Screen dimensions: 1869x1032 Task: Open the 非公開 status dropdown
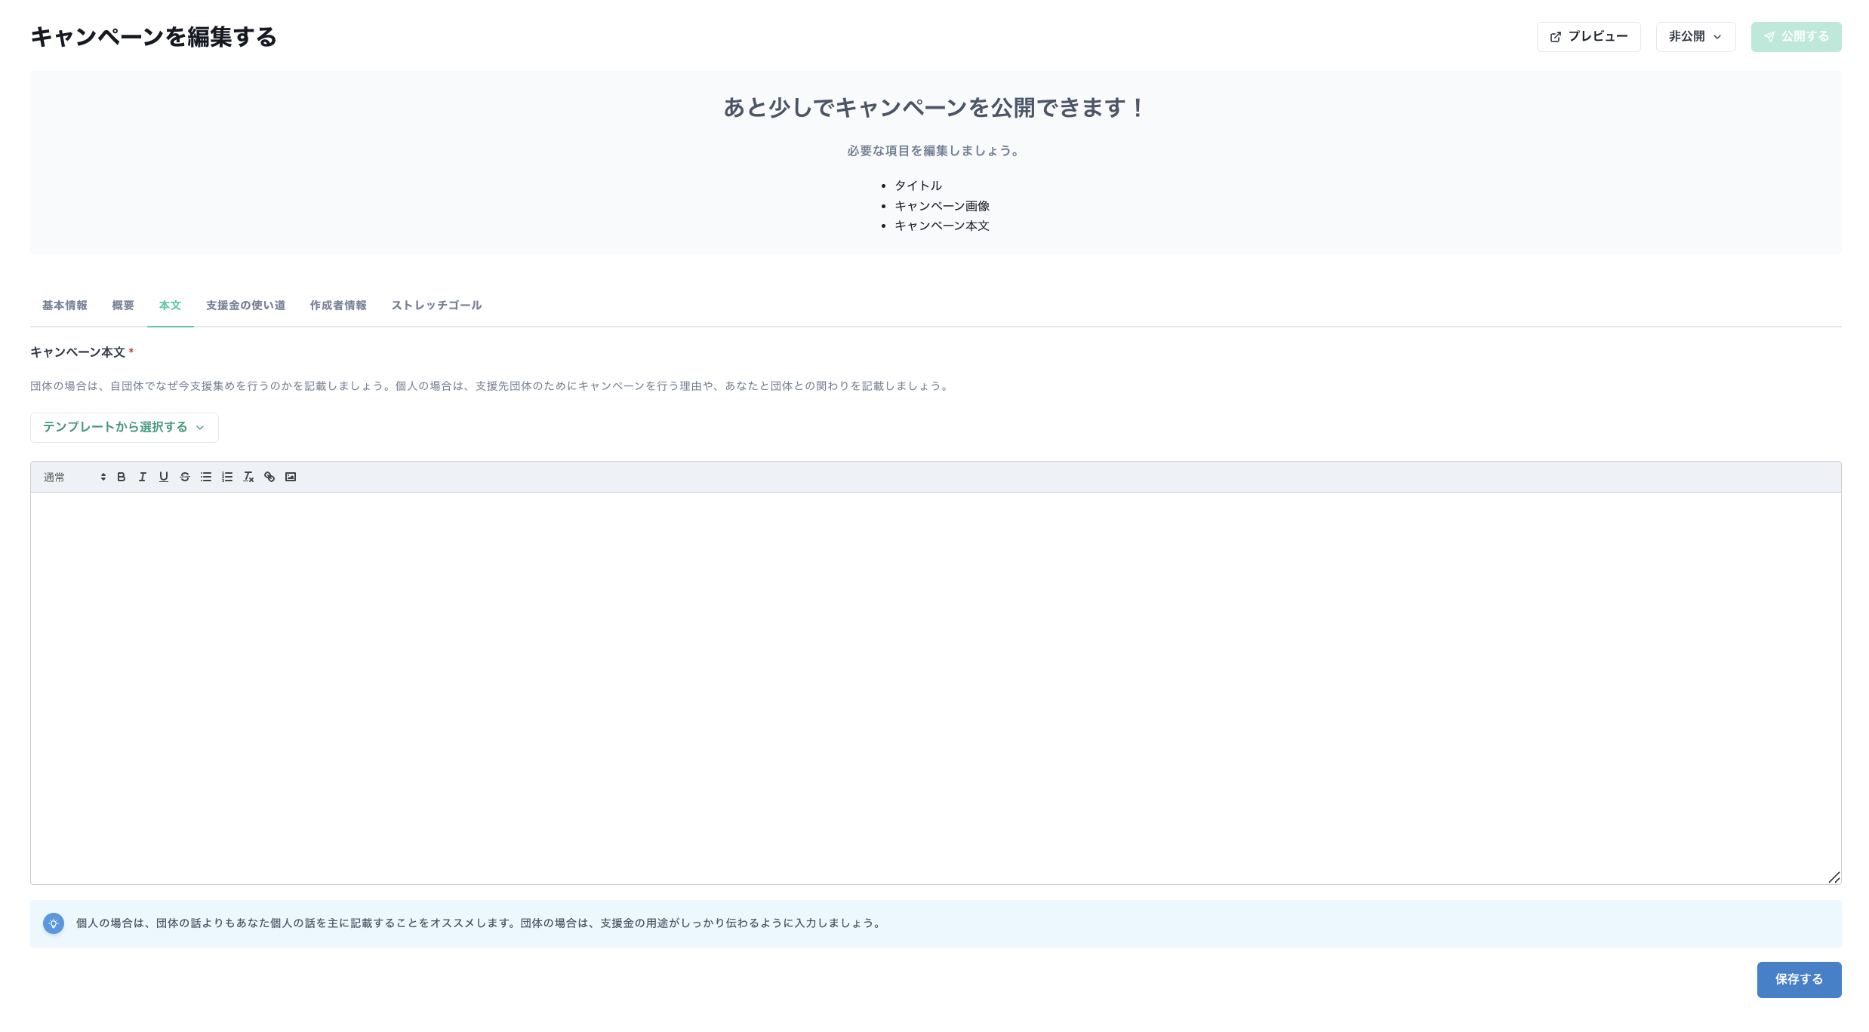(1695, 36)
